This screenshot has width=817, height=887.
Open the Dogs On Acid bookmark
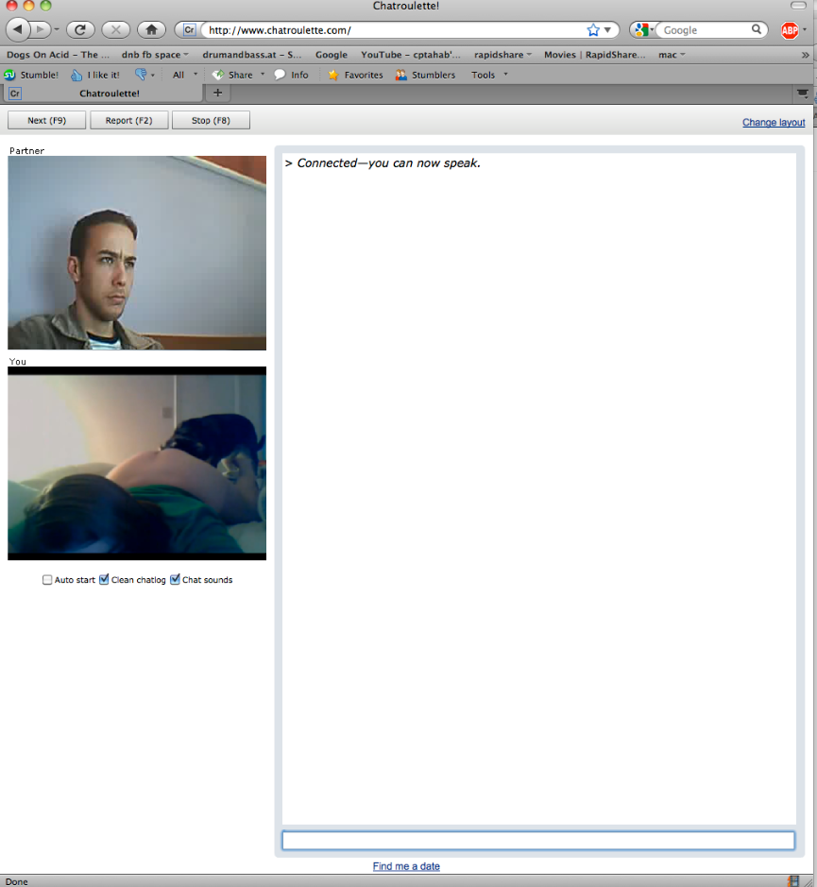click(x=58, y=55)
